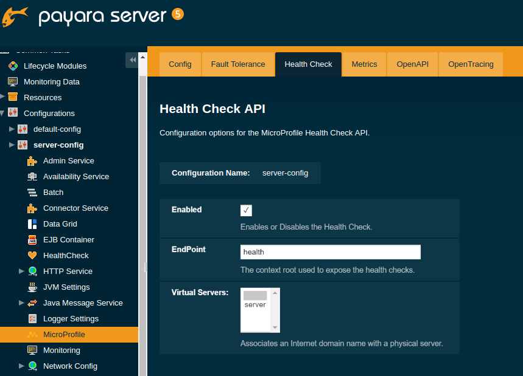Screen dimensions: 523x376
Task: Click the MicroProfile icon
Action: coord(32,335)
